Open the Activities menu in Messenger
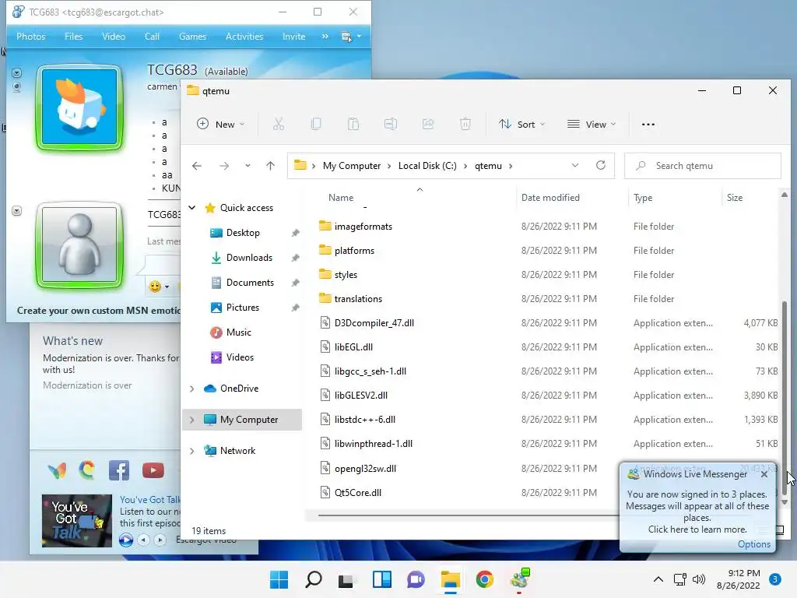The width and height of the screenshot is (797, 598). [x=244, y=37]
